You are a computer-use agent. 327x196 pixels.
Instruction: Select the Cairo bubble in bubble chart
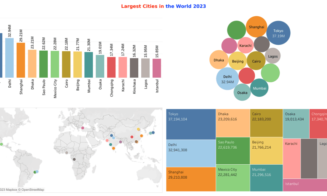256,61
